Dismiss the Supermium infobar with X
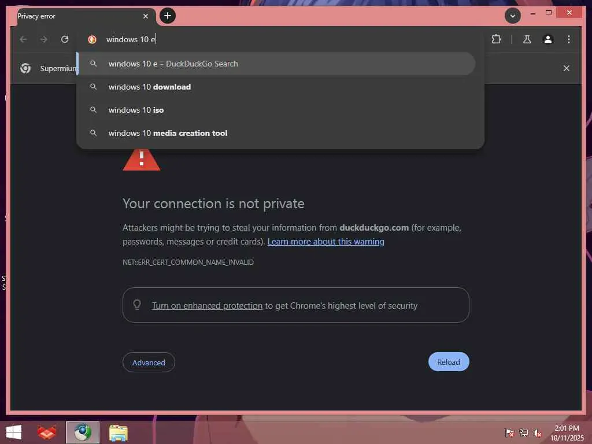Image resolution: width=592 pixels, height=444 pixels. pos(567,68)
